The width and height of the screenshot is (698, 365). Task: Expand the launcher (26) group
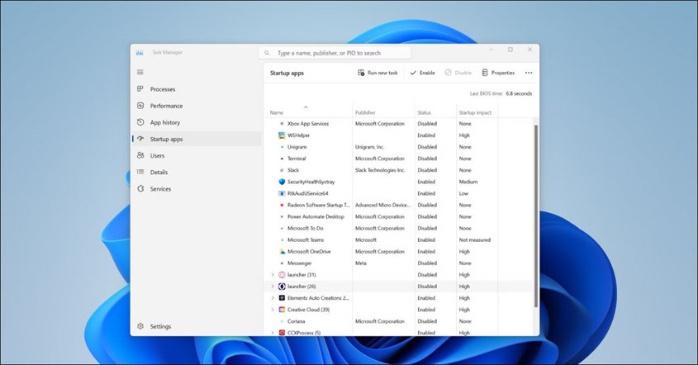pyautogui.click(x=273, y=287)
